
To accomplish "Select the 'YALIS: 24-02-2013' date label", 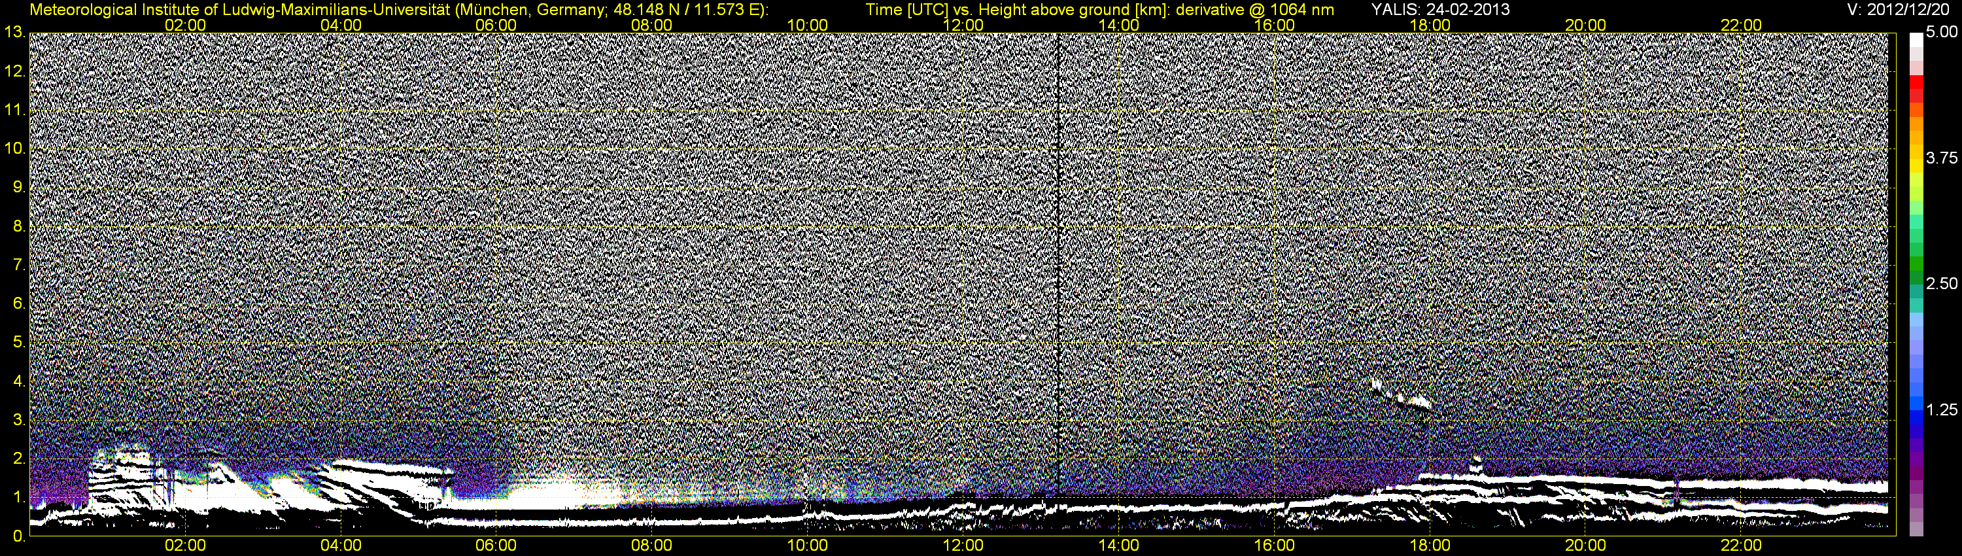I will 1440,10.
